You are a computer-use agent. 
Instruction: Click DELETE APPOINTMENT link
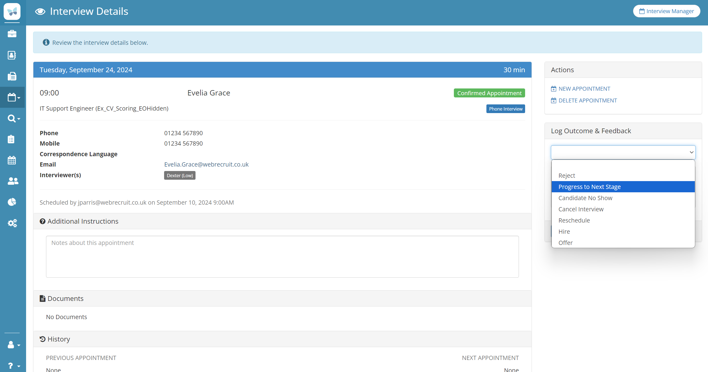coord(587,100)
